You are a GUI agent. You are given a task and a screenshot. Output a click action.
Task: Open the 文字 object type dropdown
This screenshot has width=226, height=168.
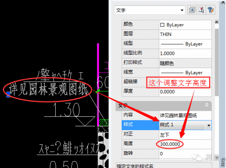click(x=150, y=10)
